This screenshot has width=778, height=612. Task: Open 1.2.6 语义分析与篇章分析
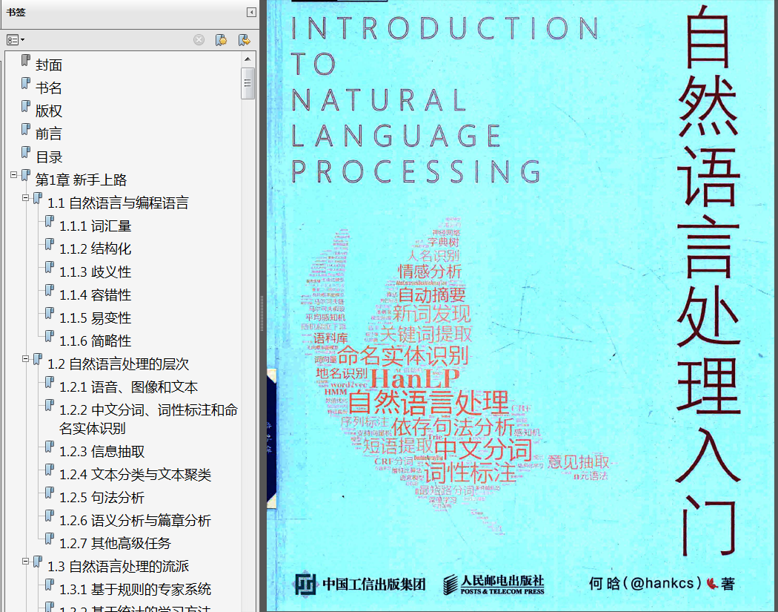pos(135,521)
